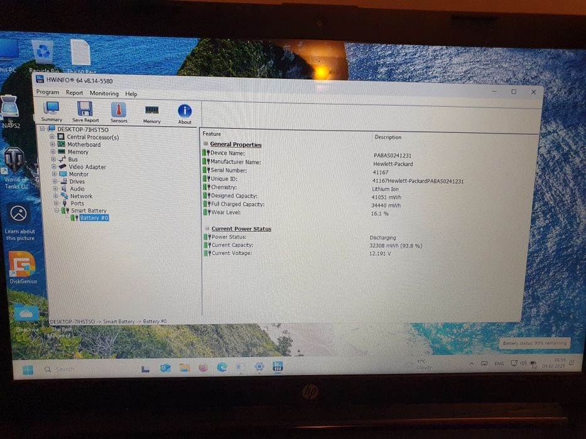Click the Current Power Status heading
The width and height of the screenshot is (586, 439).
[x=241, y=228]
